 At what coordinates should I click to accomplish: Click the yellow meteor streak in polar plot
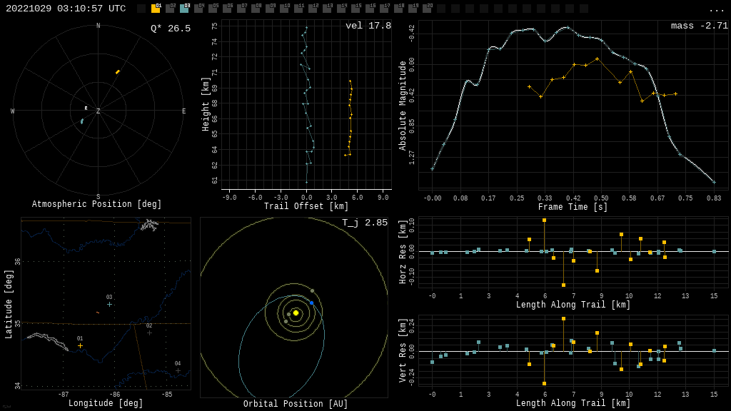[x=118, y=72]
